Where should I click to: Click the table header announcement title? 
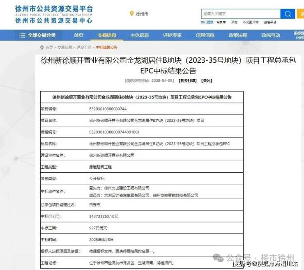(x=142, y=97)
